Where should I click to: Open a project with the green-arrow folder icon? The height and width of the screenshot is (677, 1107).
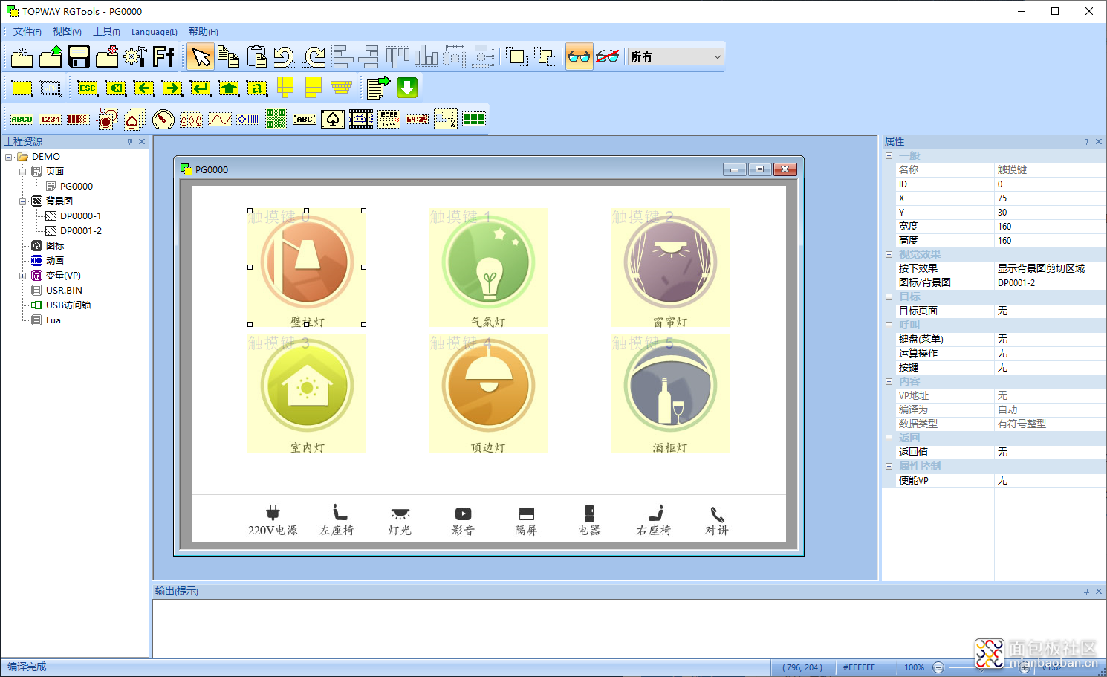51,56
